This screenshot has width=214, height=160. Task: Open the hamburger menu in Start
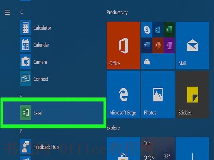coord(7,12)
